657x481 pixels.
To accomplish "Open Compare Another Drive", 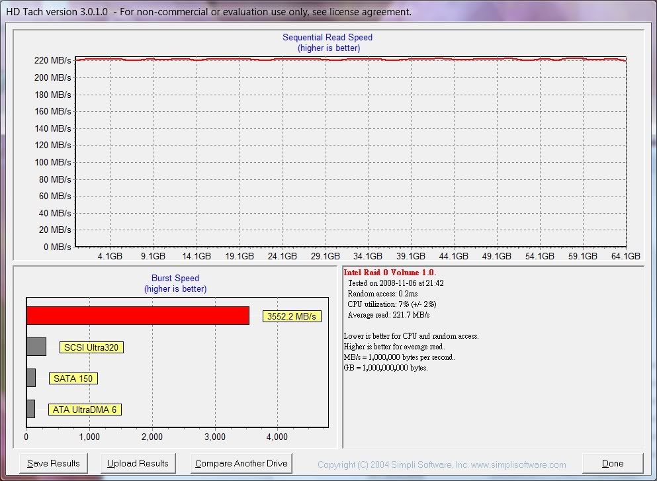I will (x=241, y=463).
